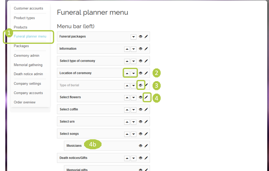The image size is (269, 171).
Task: Go to Company settings section
Action: (x=27, y=83)
